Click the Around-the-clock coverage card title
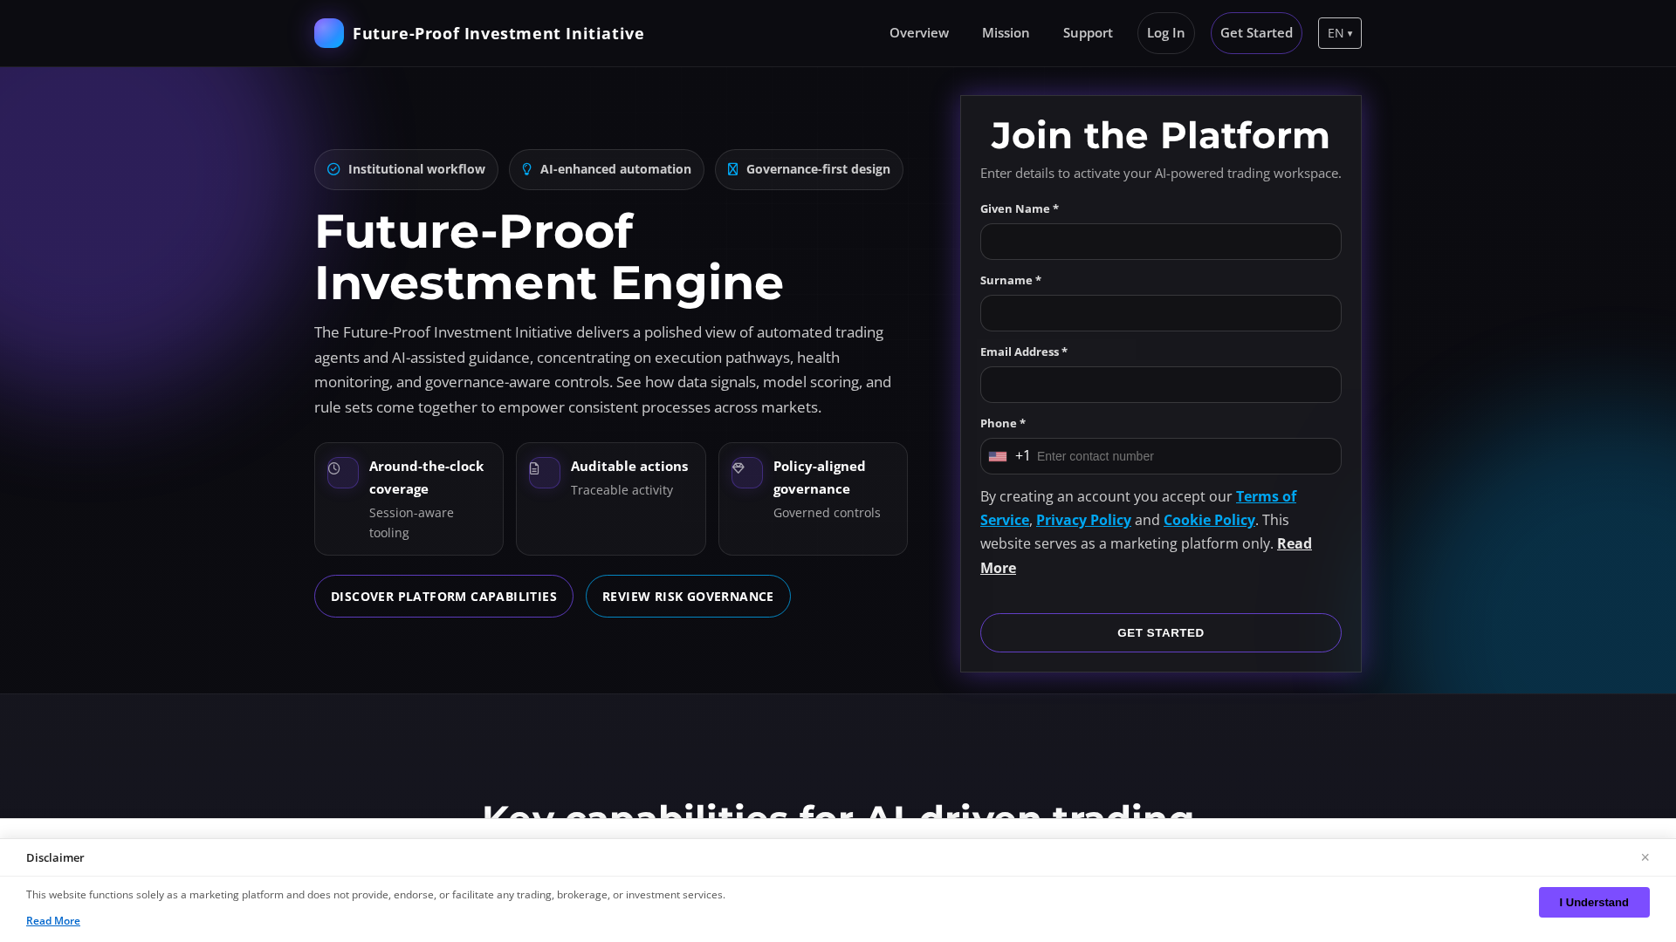Viewport: 1676px width, 942px height. (x=427, y=478)
